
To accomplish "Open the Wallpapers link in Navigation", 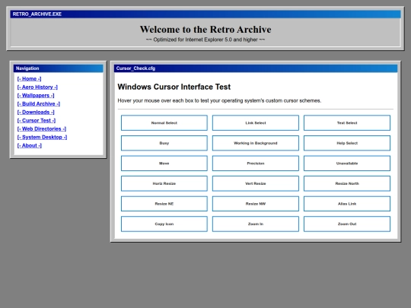I will (36, 96).
